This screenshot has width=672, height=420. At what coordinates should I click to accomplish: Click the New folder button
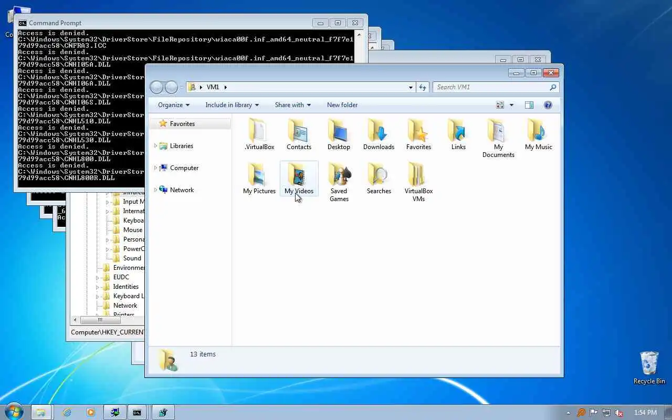coord(342,105)
